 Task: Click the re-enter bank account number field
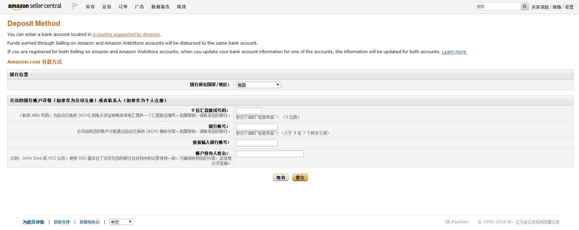pyautogui.click(x=257, y=143)
